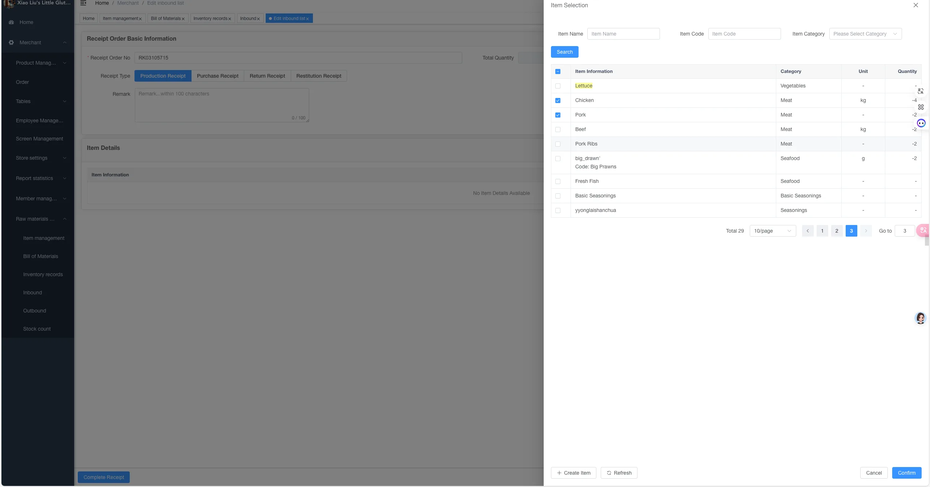
Task: Toggle the select-all header checkbox
Action: [558, 71]
